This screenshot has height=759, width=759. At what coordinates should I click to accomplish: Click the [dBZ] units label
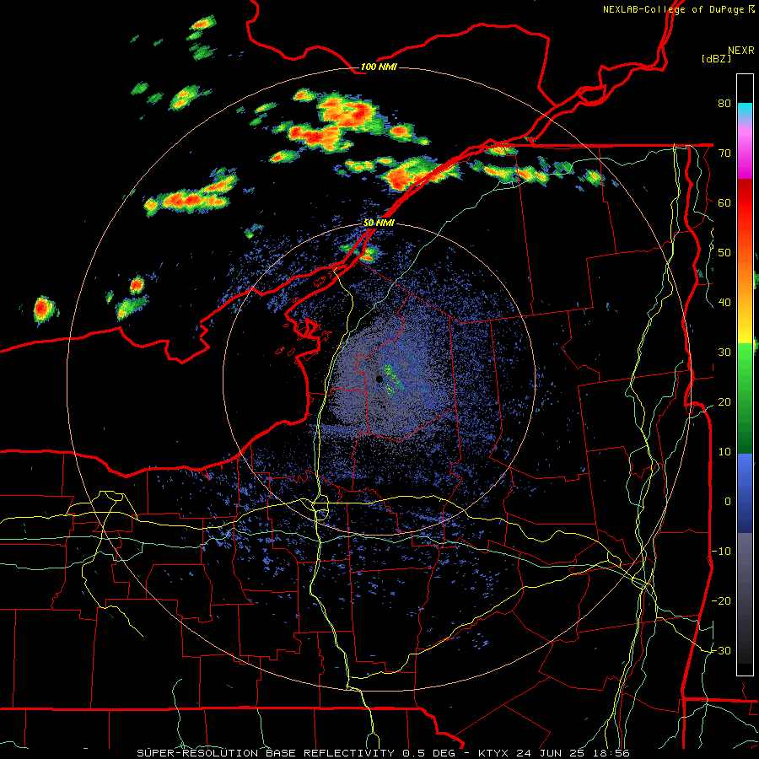tap(716, 59)
